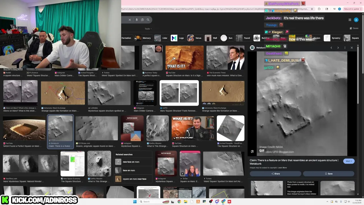The width and height of the screenshot is (364, 205).
Task: Open the ECOticias.com bizarre square result
Action: point(97,128)
